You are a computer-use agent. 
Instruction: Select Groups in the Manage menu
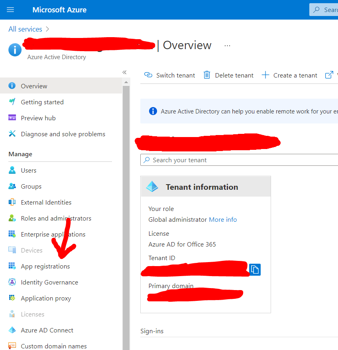click(31, 186)
